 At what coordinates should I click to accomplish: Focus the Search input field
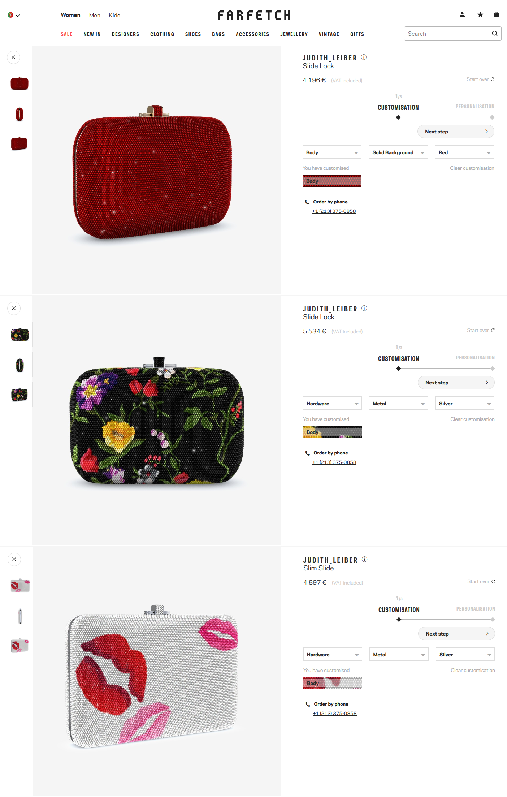(x=448, y=34)
